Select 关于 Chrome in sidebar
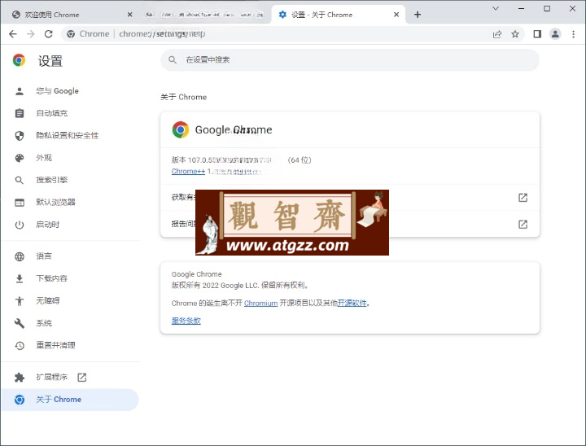 [69, 400]
